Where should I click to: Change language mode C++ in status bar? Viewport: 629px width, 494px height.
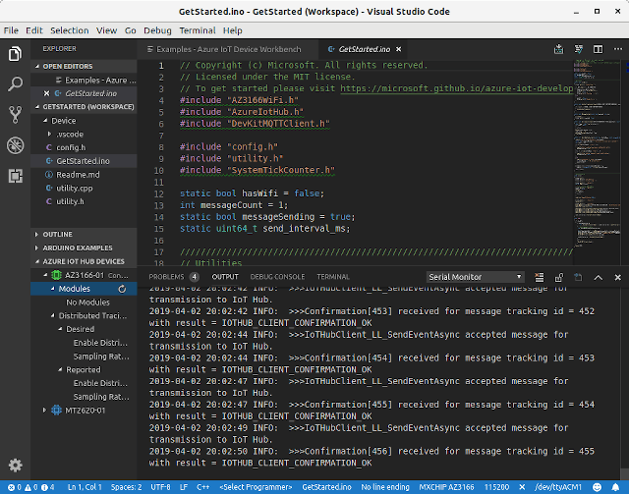(203, 487)
